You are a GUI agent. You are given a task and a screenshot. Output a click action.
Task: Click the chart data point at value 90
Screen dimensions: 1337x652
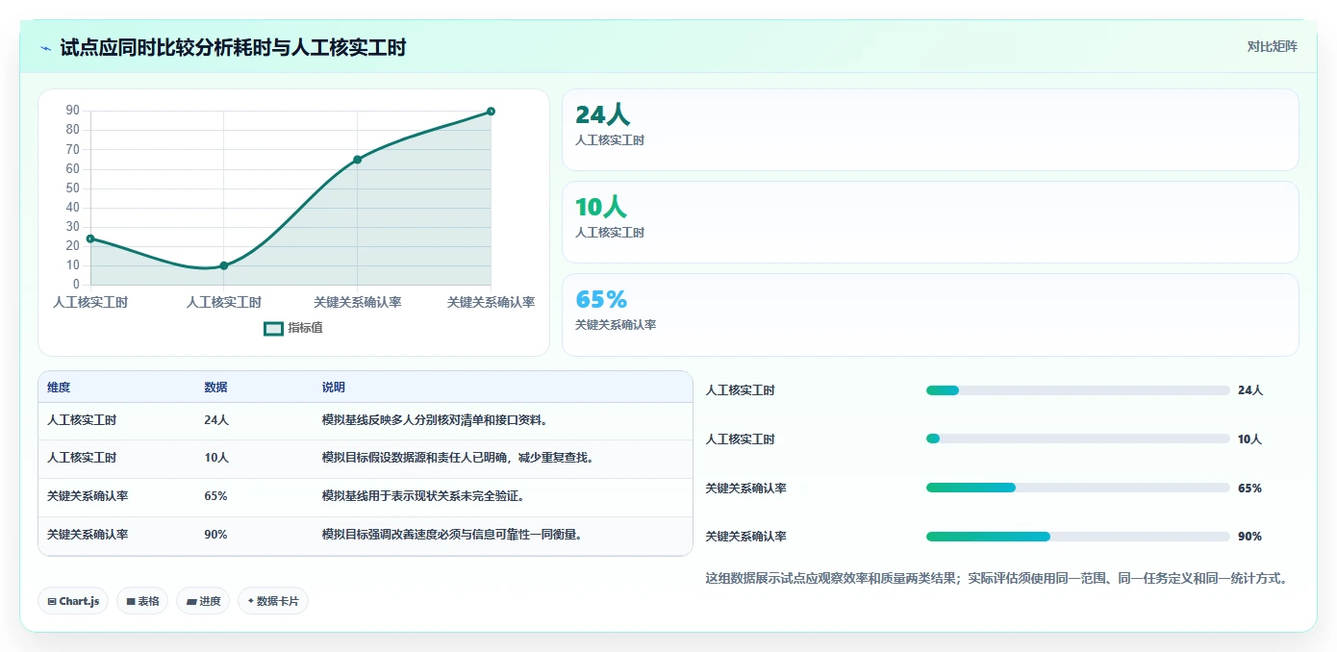click(491, 112)
